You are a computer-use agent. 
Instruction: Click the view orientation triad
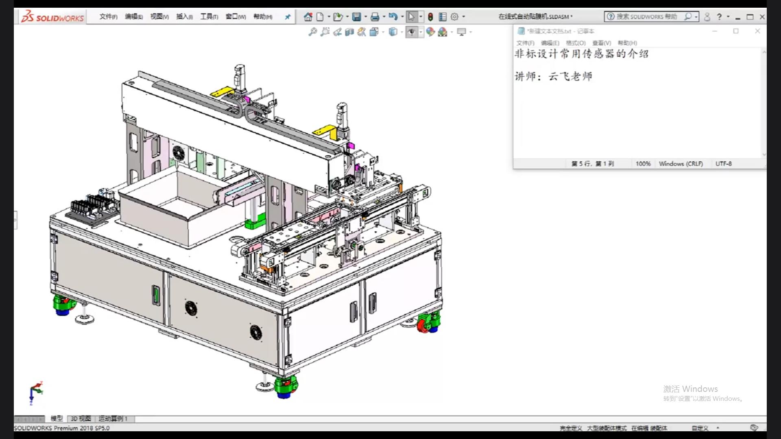click(x=36, y=393)
